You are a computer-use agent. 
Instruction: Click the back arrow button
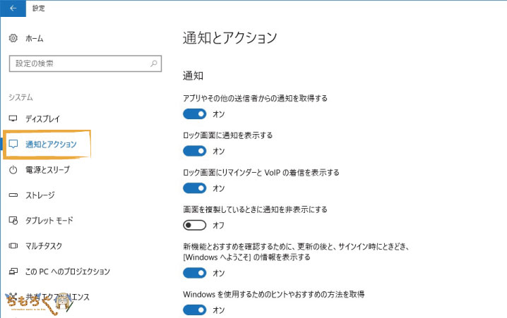13,8
